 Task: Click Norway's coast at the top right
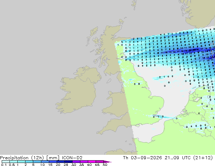coord(199,12)
